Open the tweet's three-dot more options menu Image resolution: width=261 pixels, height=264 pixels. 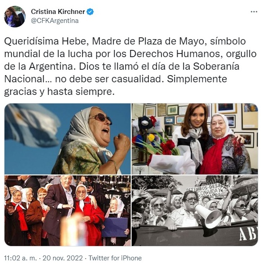(x=254, y=12)
